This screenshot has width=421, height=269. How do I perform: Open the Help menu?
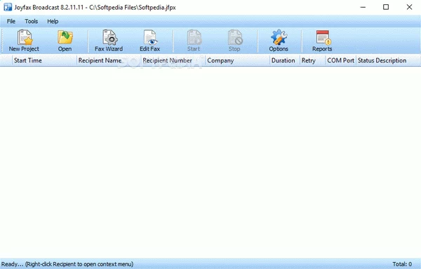[53, 21]
